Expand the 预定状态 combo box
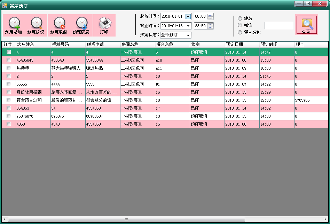 188,35
